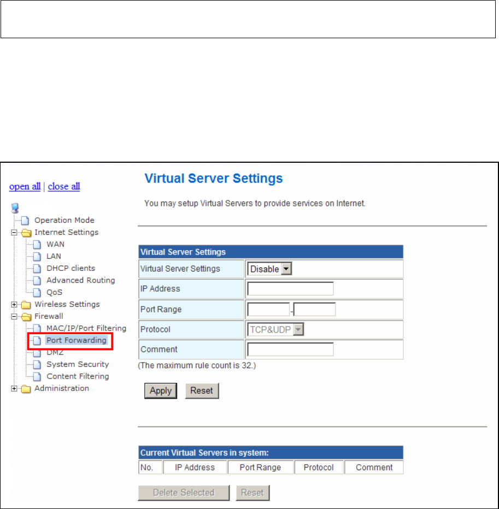
Task: Click the System Security page icon
Action: tap(37, 364)
